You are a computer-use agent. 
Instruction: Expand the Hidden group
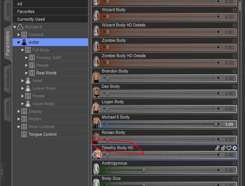coord(19,119)
